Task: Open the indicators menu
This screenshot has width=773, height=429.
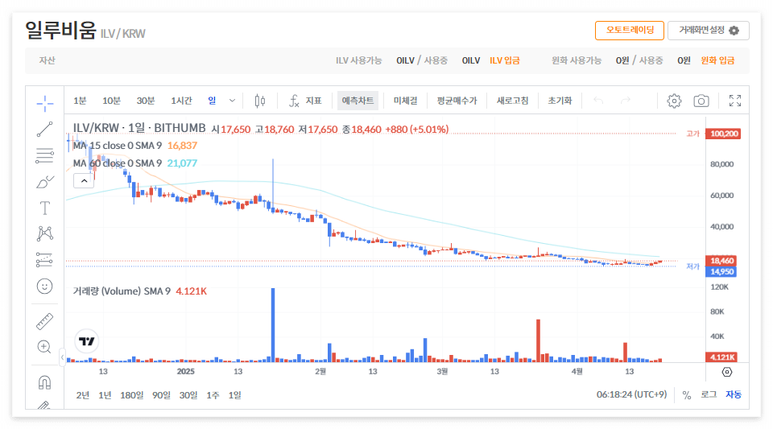Action: 306,101
